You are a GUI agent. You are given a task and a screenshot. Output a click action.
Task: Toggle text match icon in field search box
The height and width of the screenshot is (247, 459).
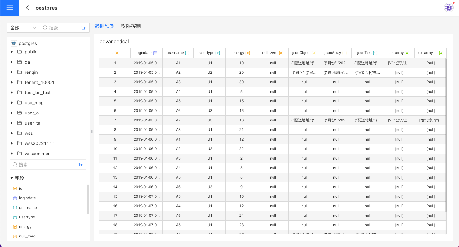[80, 165]
